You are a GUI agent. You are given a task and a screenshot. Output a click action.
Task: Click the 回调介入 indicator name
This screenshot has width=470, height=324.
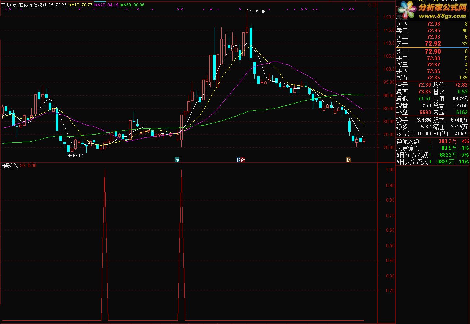point(9,166)
